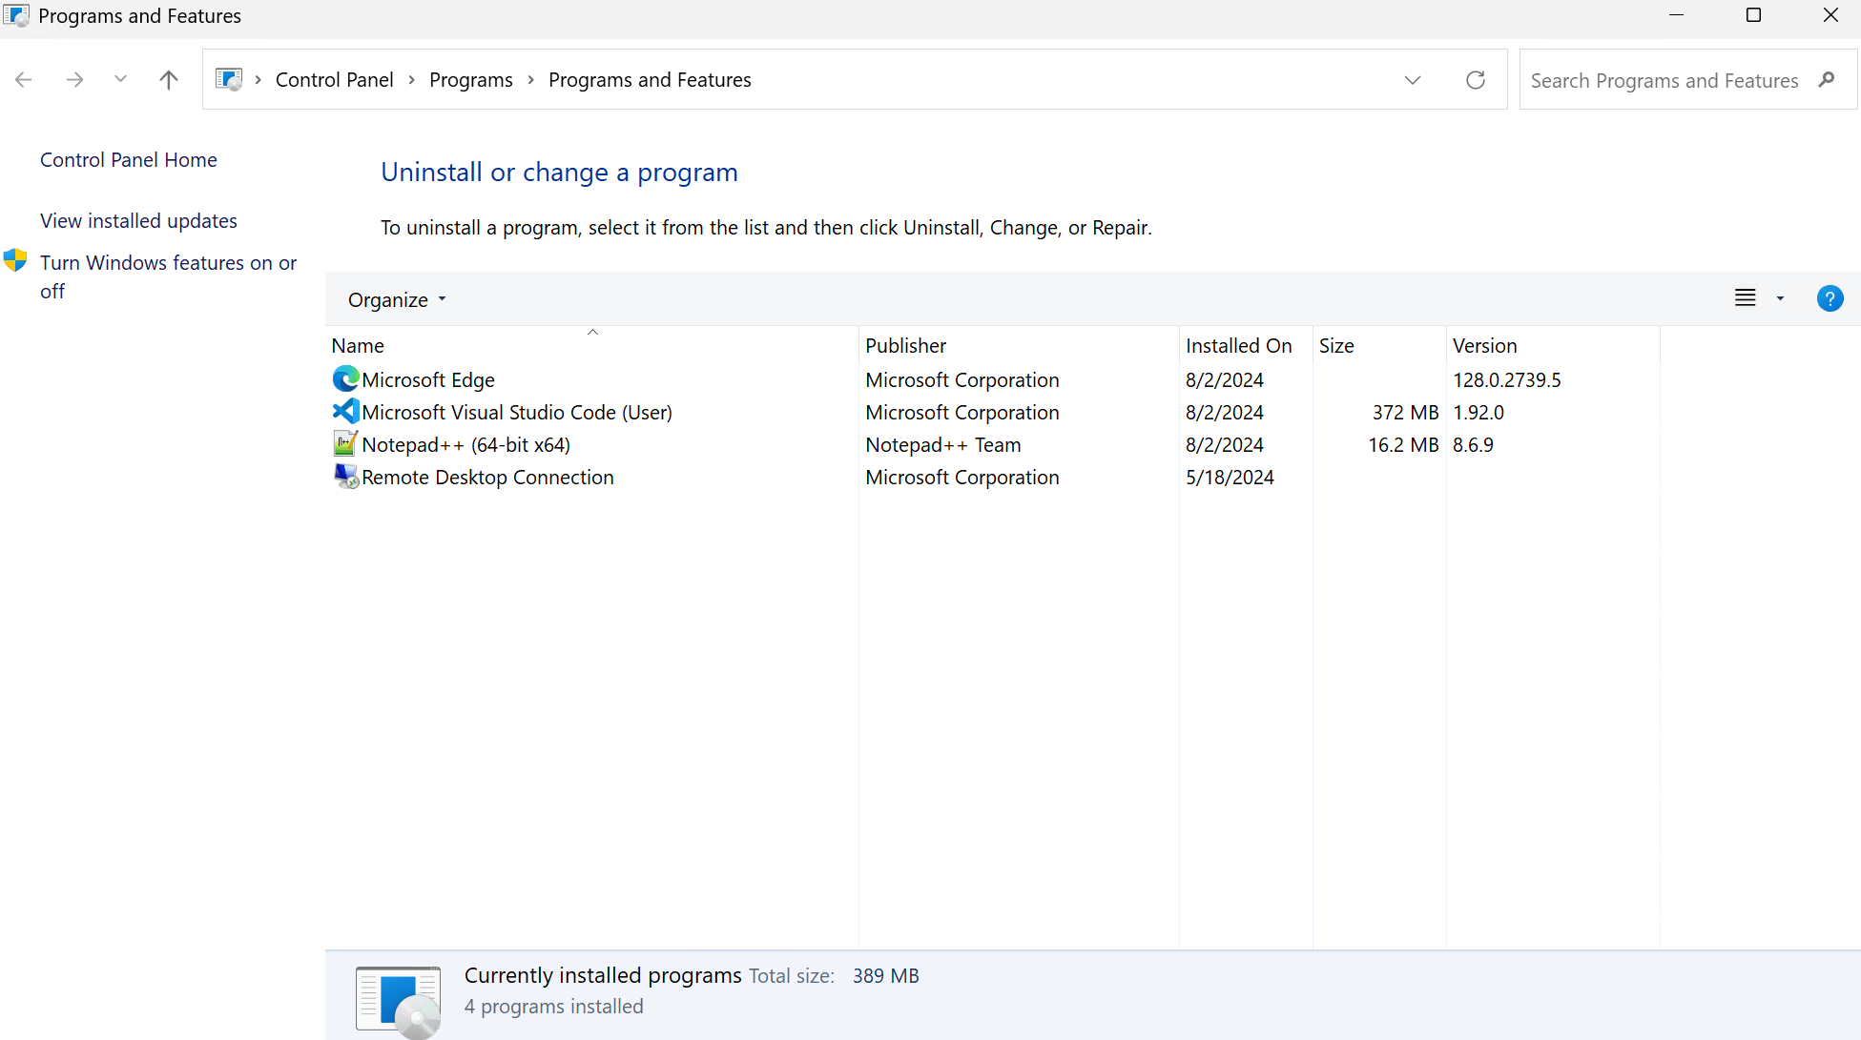Click the 389 MB total size value
The width and height of the screenshot is (1861, 1040).
885,976
